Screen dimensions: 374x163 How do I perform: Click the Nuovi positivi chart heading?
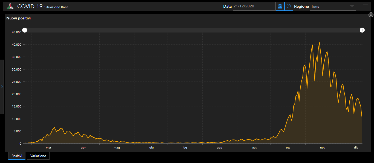coord(19,18)
